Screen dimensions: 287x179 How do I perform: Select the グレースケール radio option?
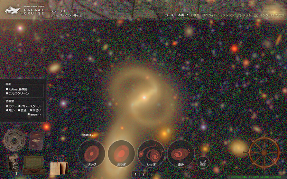tap(19, 106)
